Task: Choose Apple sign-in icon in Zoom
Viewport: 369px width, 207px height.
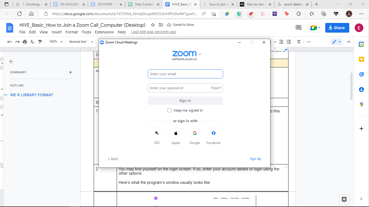Action: (x=176, y=133)
